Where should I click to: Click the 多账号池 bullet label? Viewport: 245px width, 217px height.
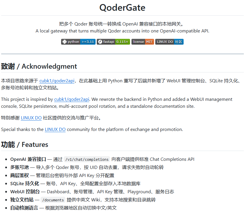(x=19, y=167)
